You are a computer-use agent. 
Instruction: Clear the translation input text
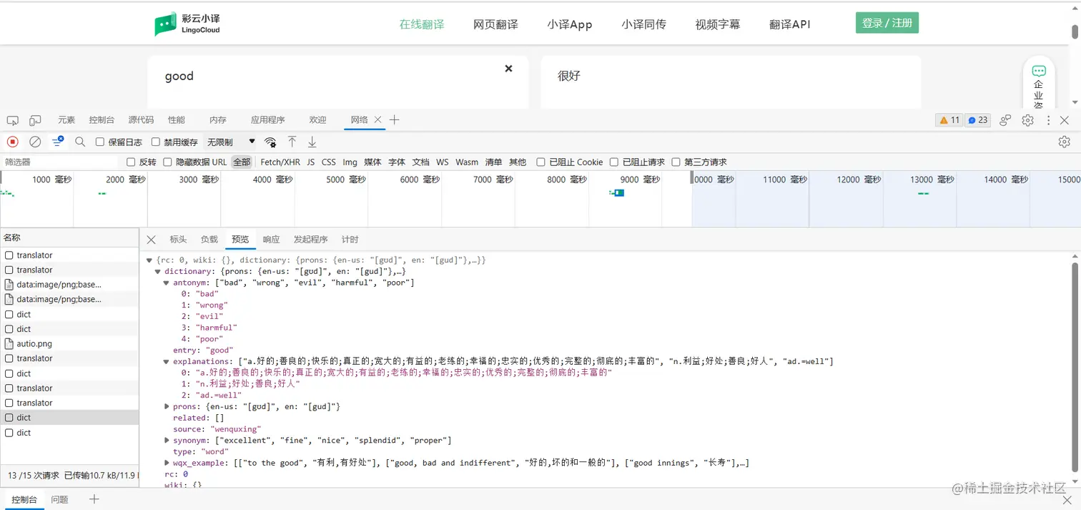point(508,69)
